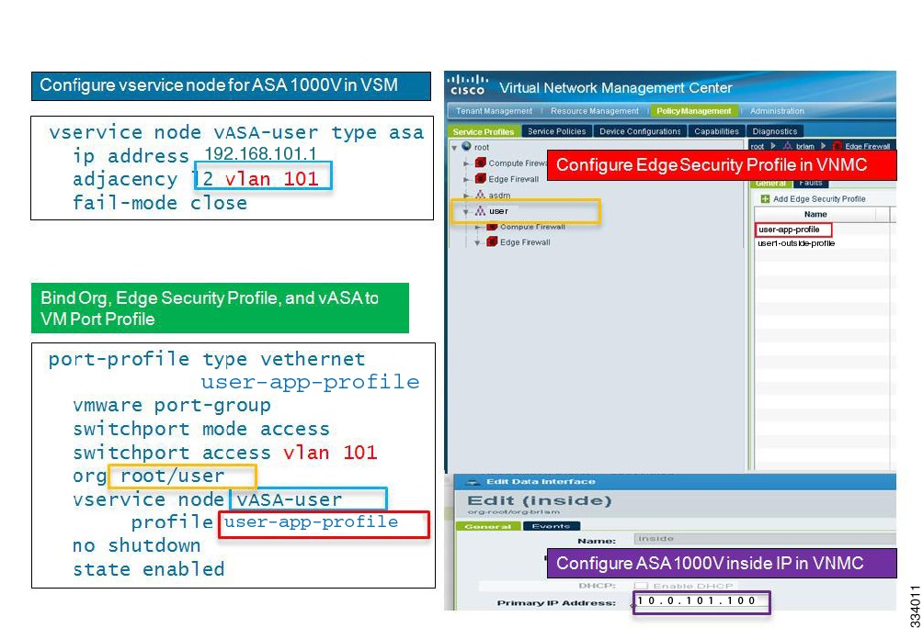
Task: Switch to the Service Policies tab
Action: coord(556,131)
